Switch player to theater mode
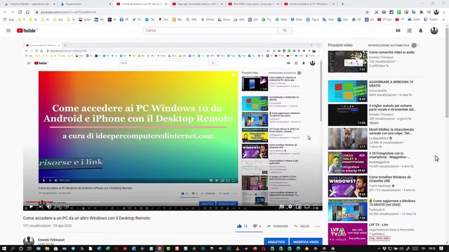This screenshot has height=252, width=449. pos(307,207)
